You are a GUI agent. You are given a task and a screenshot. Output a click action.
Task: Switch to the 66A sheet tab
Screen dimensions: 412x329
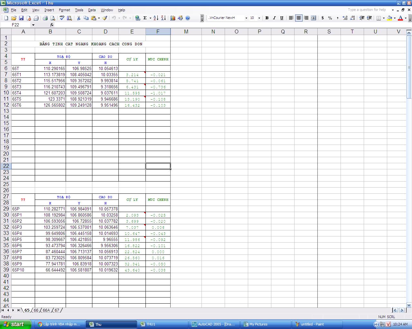pos(46,310)
